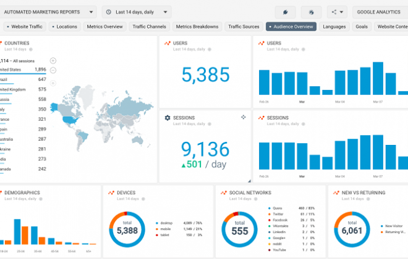Open the Automated Marketing Reports dropdown

click(x=49, y=12)
